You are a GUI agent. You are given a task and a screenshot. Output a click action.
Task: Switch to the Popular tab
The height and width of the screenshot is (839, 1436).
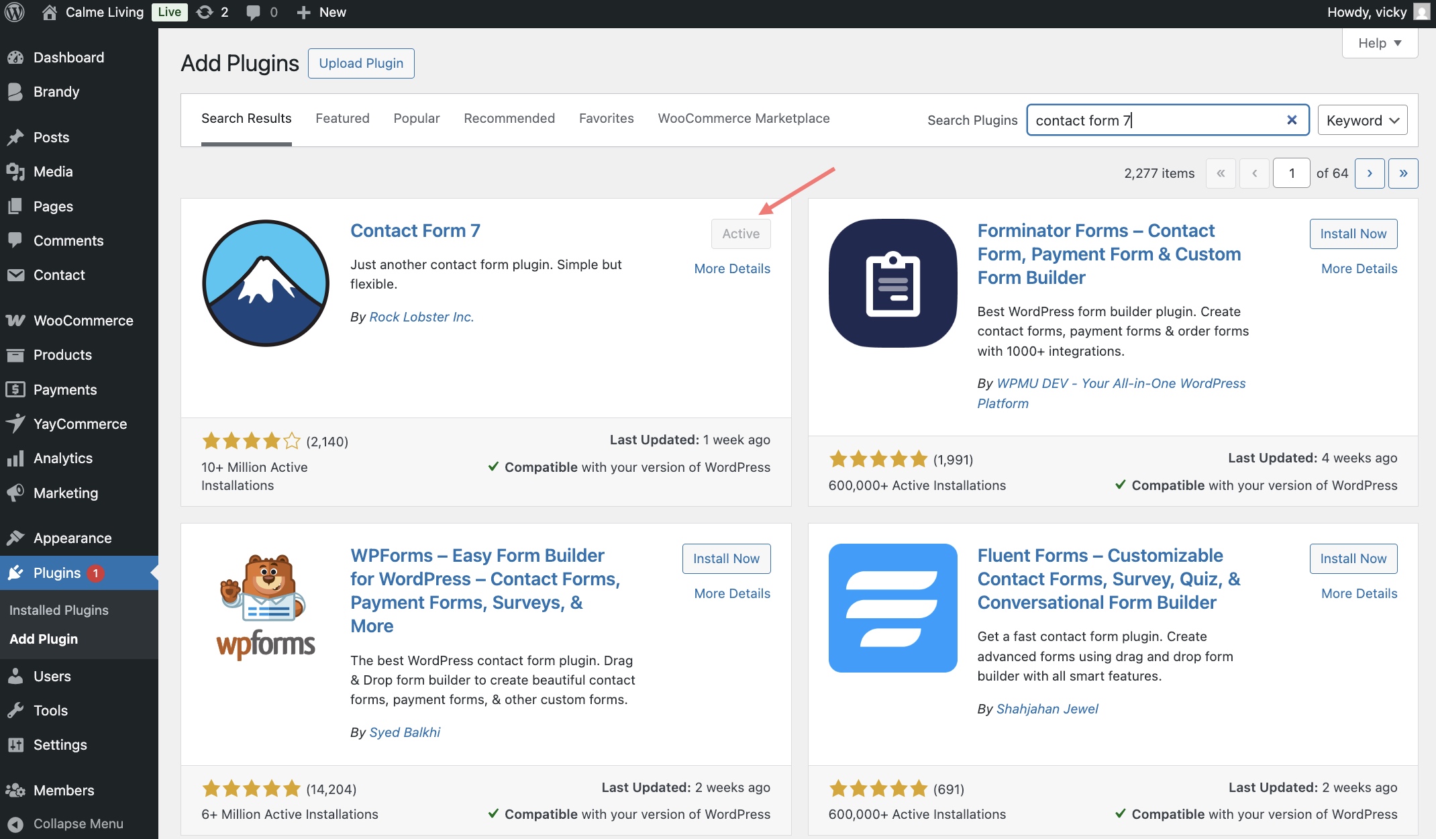tap(416, 118)
